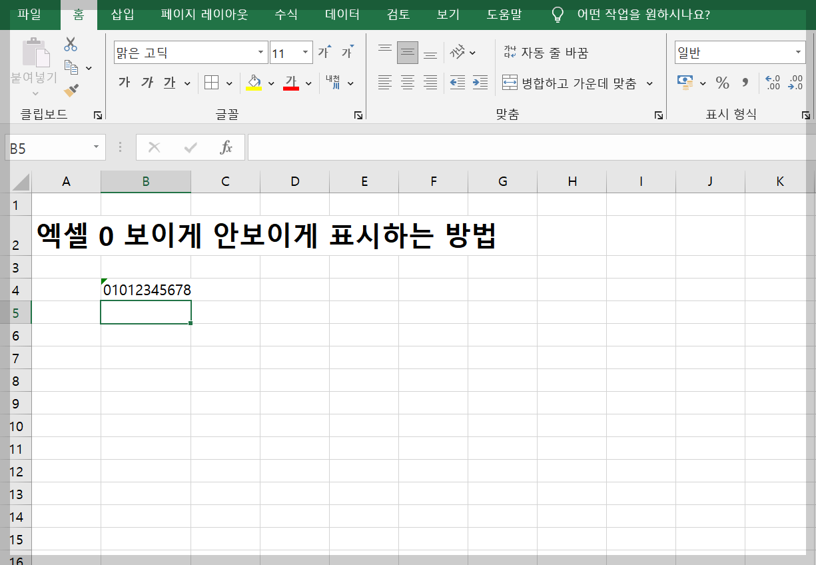The image size is (816, 565).
Task: Click 자동 줄 바꿈 wrap text button
Action: tap(546, 53)
